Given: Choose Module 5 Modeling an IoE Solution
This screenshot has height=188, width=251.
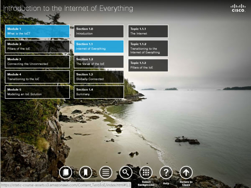Looking at the screenshot, I should pos(37,92).
